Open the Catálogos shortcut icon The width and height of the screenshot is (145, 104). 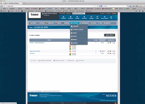coord(91,18)
